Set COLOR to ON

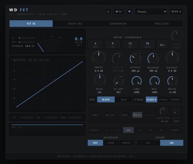click(172, 143)
